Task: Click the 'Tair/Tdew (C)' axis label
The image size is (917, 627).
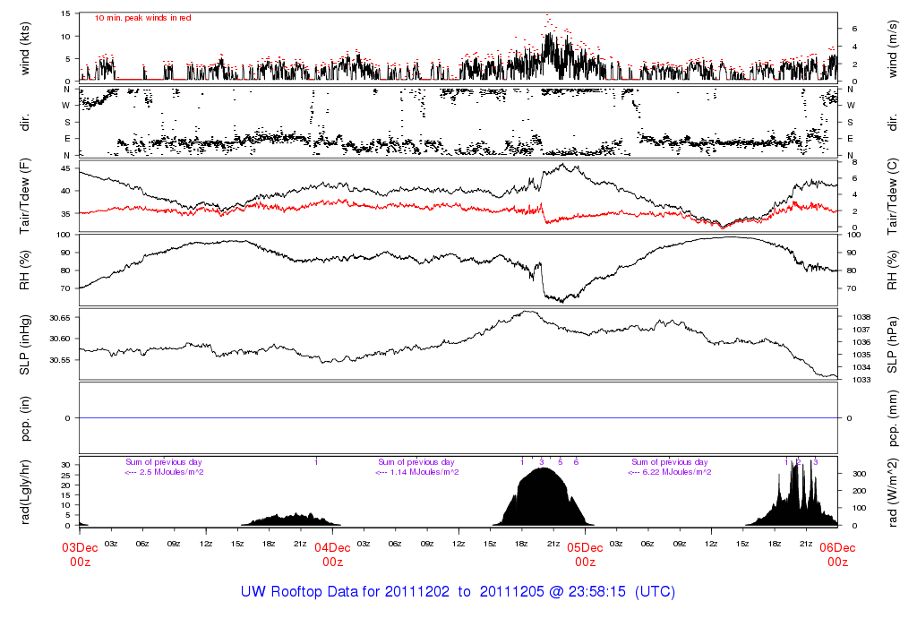Action: pos(892,196)
